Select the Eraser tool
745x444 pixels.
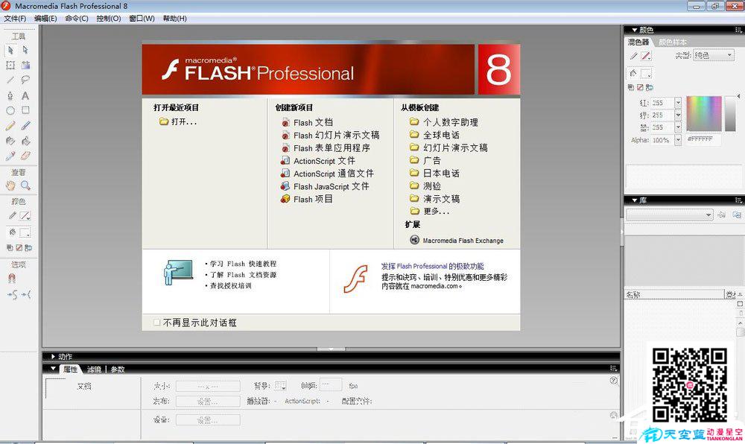25,155
